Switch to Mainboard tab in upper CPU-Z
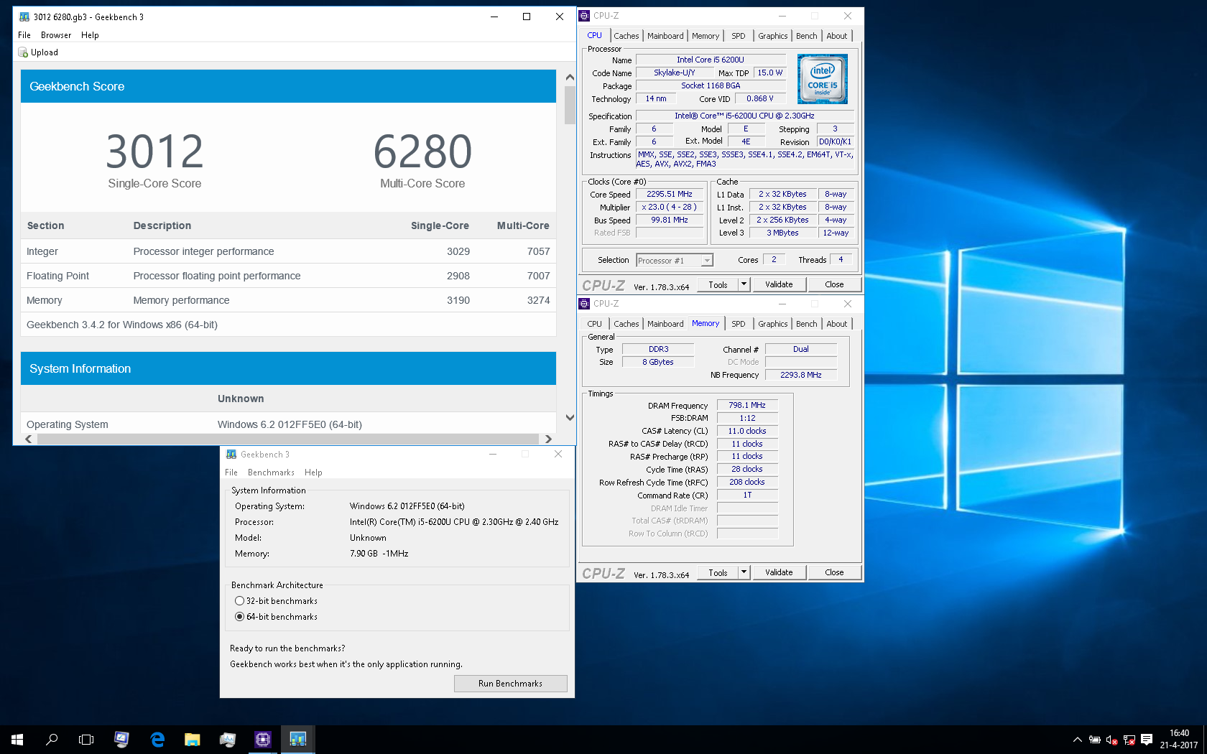Screen dimensions: 1207x754 (665, 36)
